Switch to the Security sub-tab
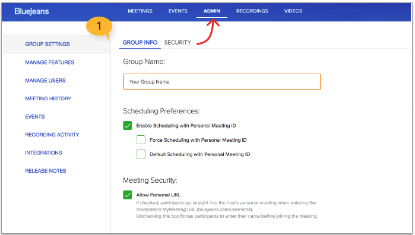 coord(178,43)
